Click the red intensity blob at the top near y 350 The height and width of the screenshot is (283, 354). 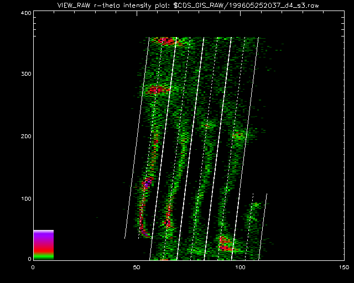tap(166, 41)
